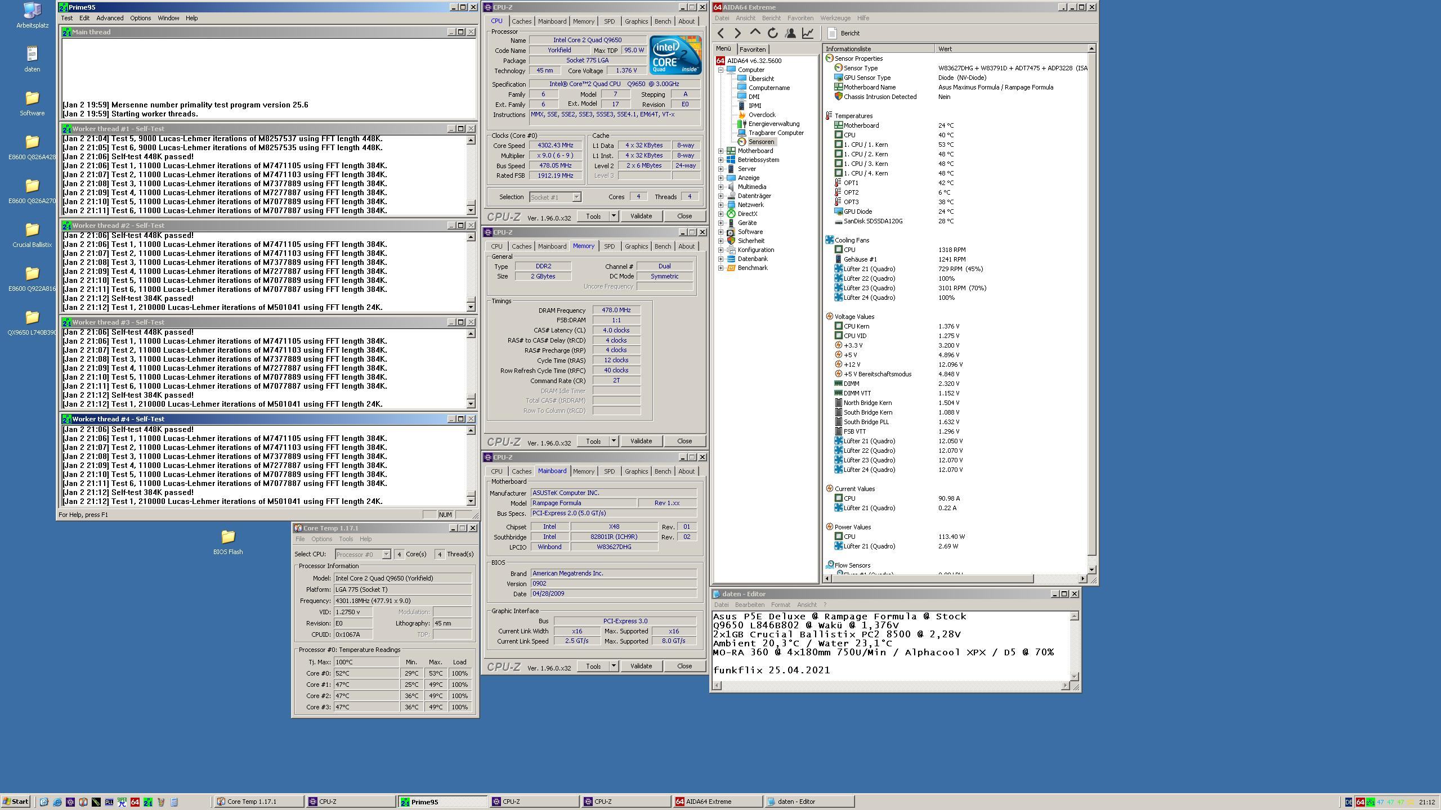Open AIDA64 graph chart toolbar icon
This screenshot has height=810, width=1441.
click(808, 33)
